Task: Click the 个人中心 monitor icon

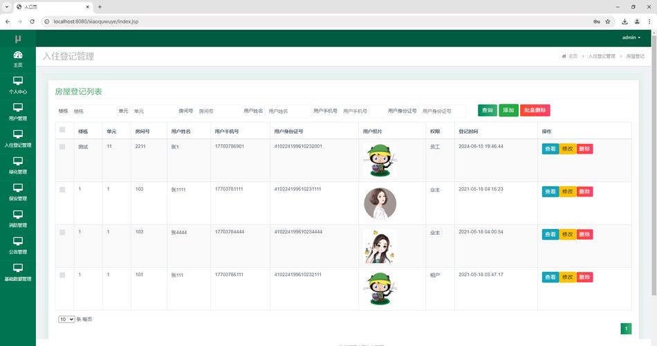Action: click(x=18, y=82)
